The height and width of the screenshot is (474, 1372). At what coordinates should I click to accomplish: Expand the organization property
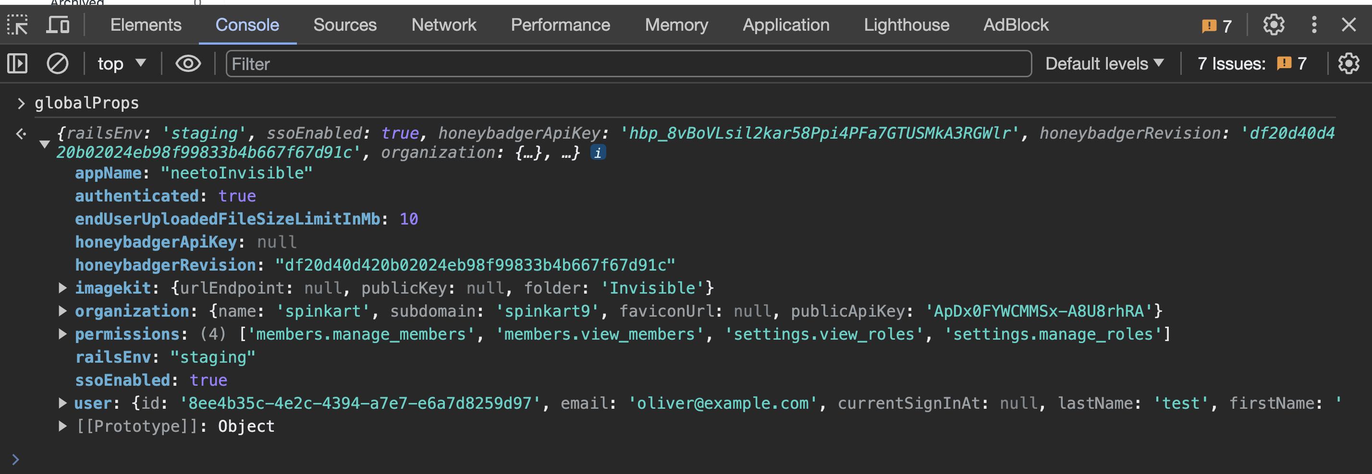click(x=62, y=311)
